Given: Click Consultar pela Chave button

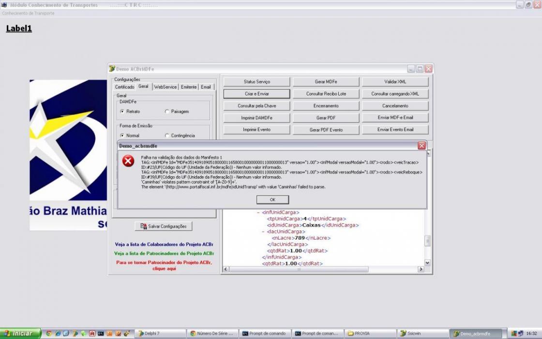Looking at the screenshot, I should pos(256,106).
